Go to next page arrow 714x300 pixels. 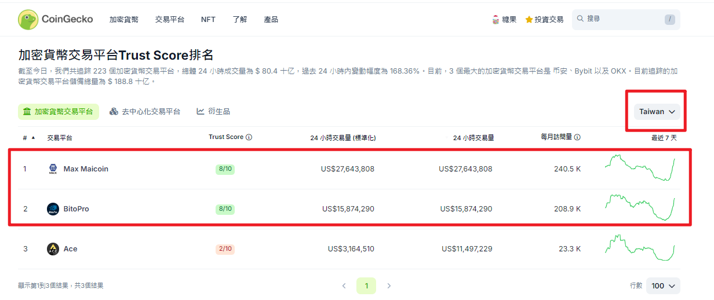point(389,286)
